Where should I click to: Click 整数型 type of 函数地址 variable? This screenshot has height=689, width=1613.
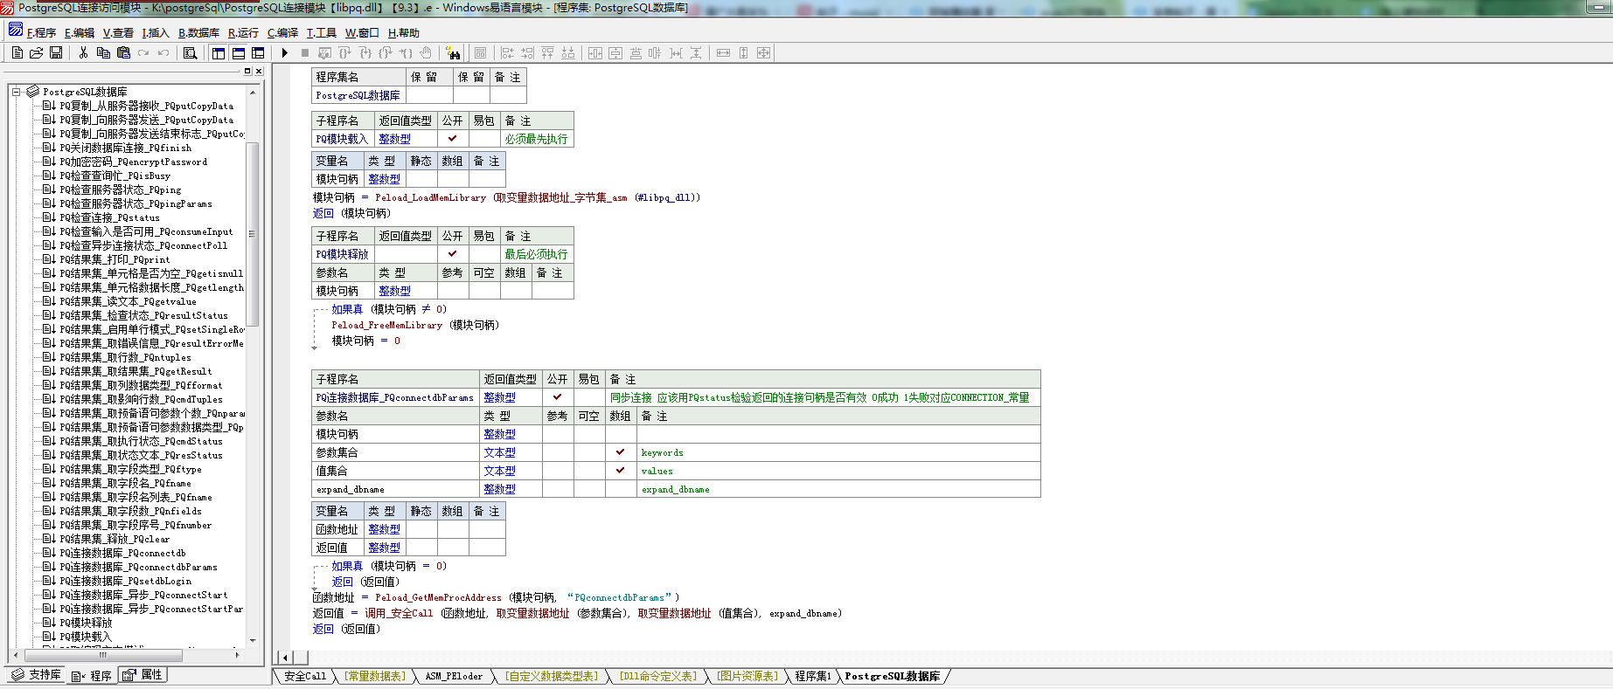click(x=385, y=529)
